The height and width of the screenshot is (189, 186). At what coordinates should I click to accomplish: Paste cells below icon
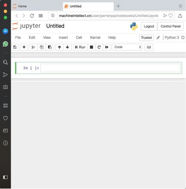pyautogui.click(x=50, y=47)
